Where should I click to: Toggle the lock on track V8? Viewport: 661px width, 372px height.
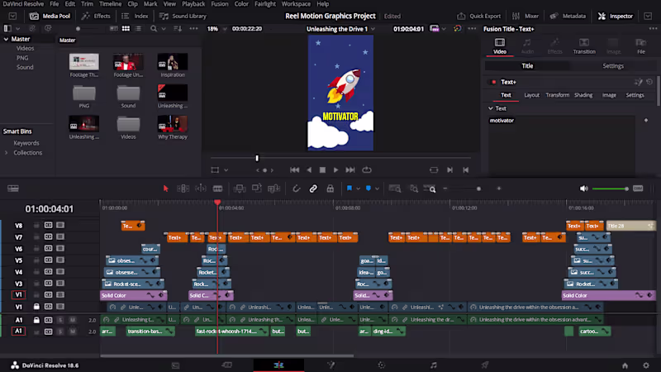36,226
